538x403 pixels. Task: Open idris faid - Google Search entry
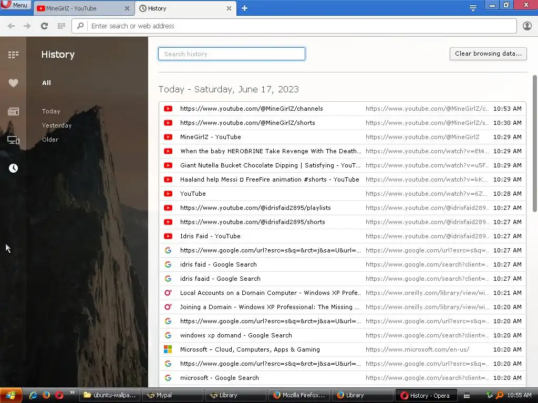click(x=343, y=264)
